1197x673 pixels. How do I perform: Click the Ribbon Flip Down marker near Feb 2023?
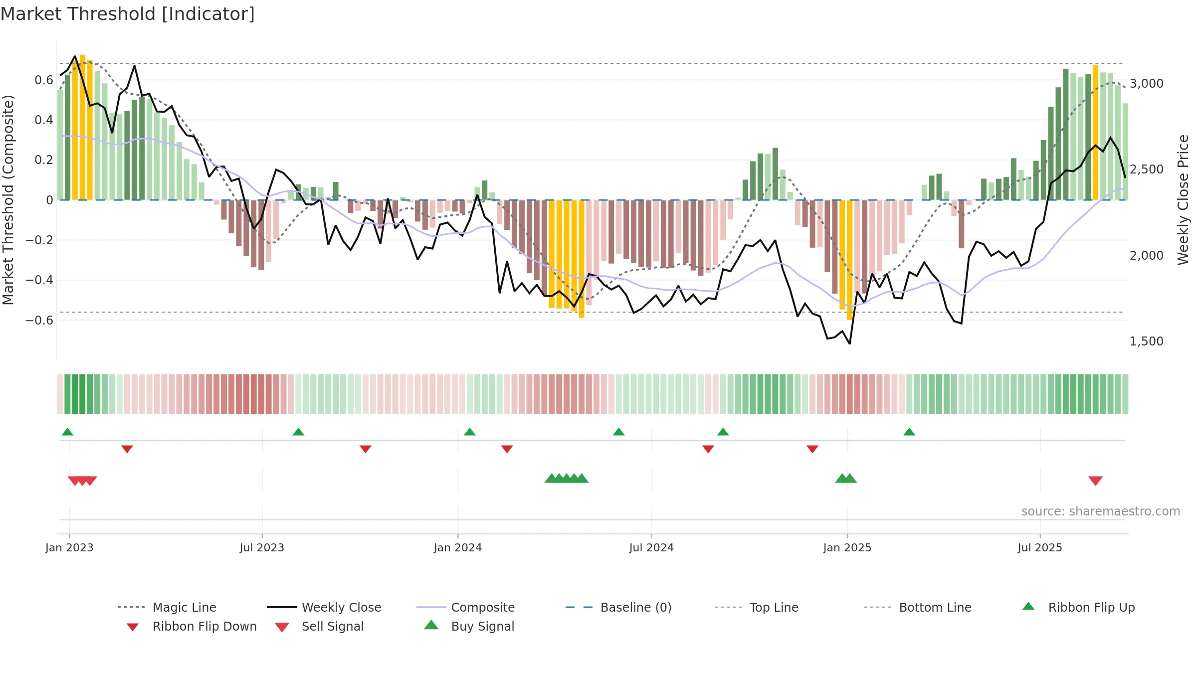tap(127, 449)
